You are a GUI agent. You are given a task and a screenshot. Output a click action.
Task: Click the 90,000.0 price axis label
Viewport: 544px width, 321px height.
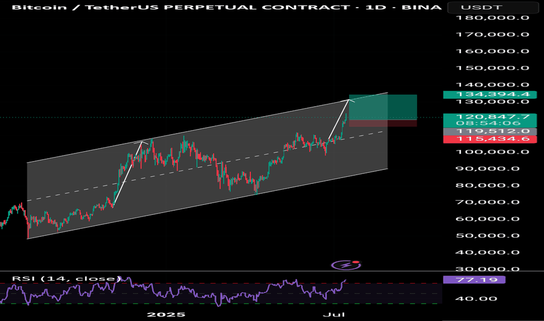tap(487, 169)
